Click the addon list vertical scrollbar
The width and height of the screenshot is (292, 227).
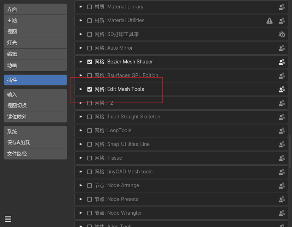tap(290, 151)
